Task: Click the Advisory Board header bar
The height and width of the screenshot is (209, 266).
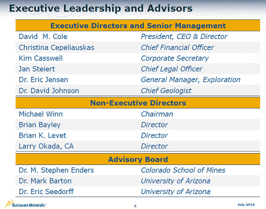Action: (x=138, y=159)
